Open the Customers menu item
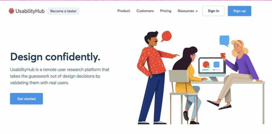This screenshot has width=272, height=134. 145,11
